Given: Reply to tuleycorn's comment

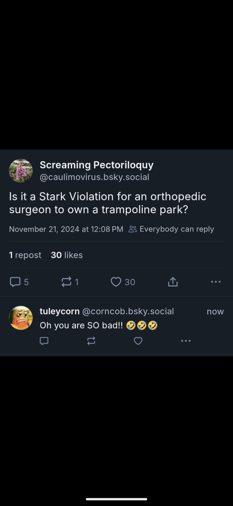Looking at the screenshot, I should pos(44,341).
